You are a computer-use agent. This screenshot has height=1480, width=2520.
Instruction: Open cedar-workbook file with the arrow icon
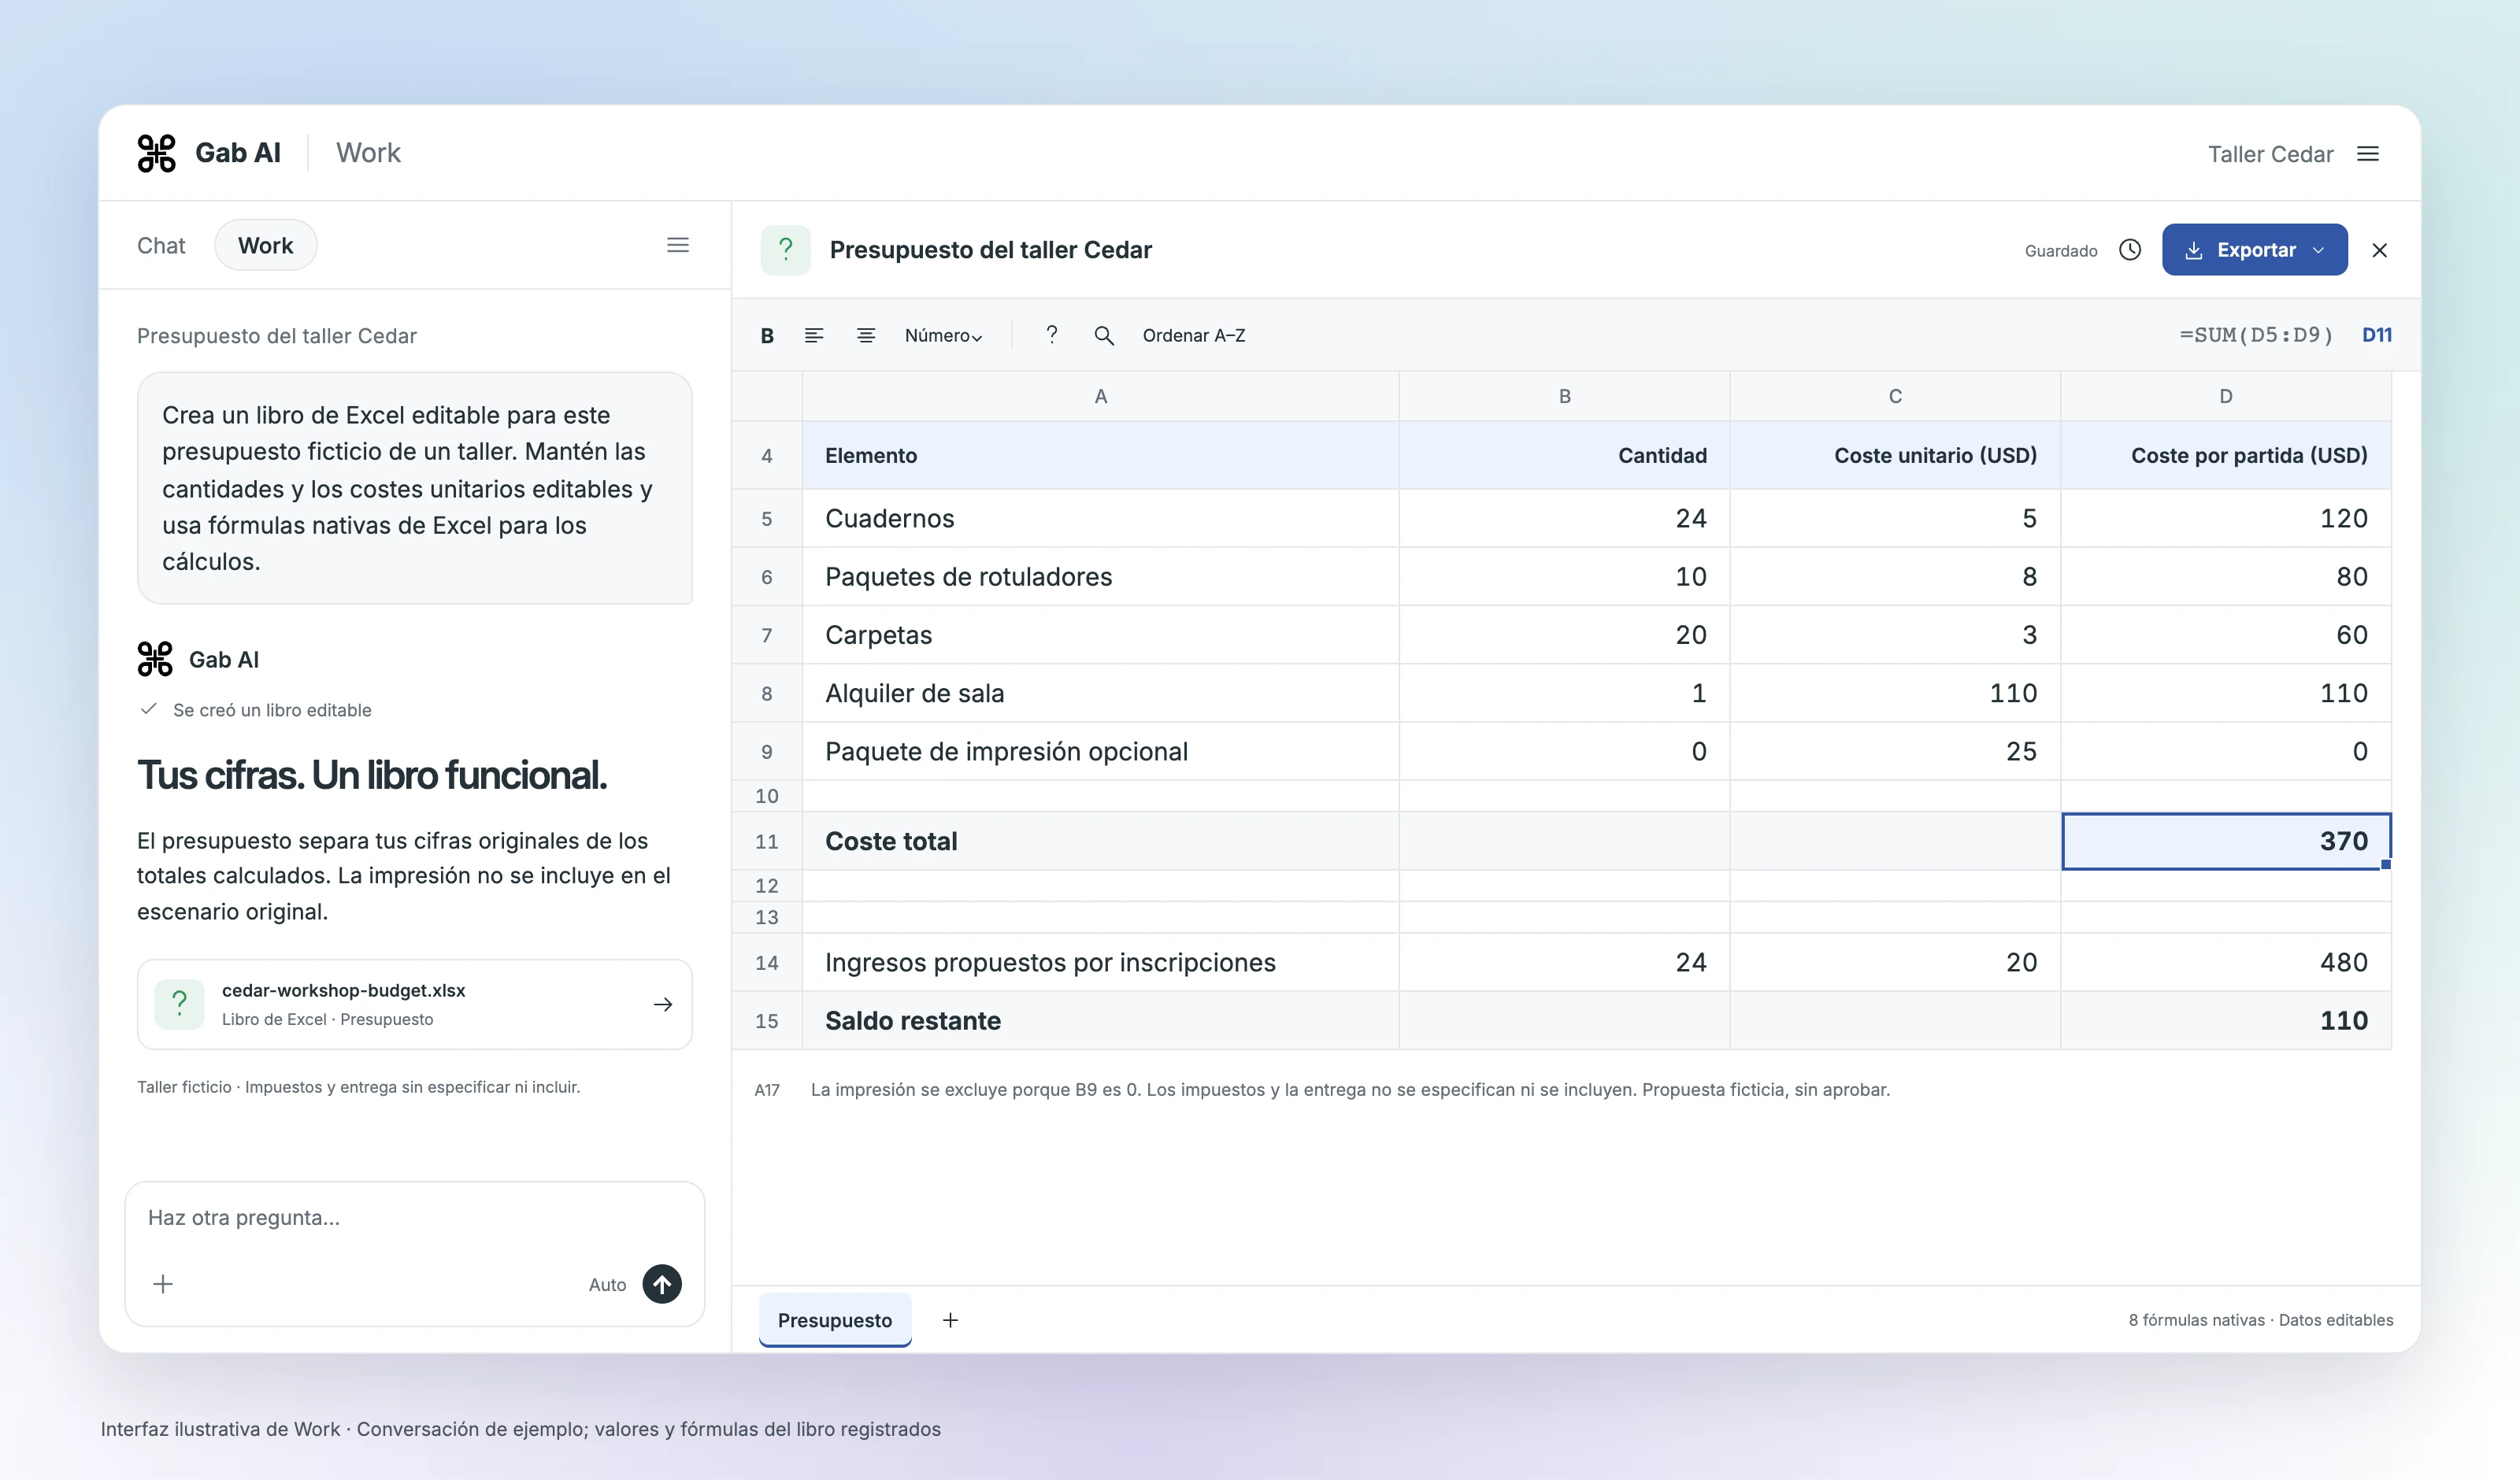tap(663, 1004)
